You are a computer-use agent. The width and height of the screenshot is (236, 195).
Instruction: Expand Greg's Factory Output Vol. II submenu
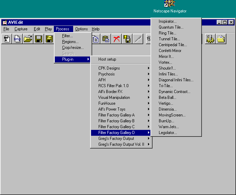121,144
